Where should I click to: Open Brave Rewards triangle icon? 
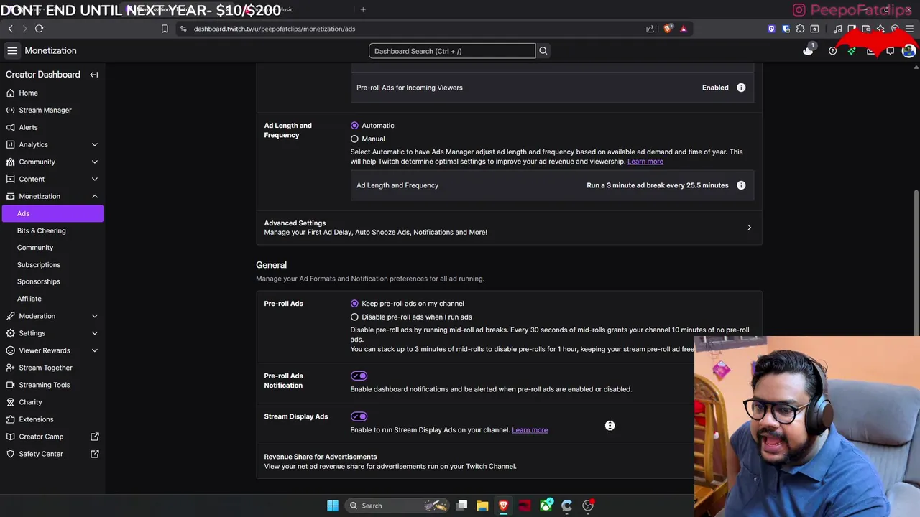[x=683, y=29]
